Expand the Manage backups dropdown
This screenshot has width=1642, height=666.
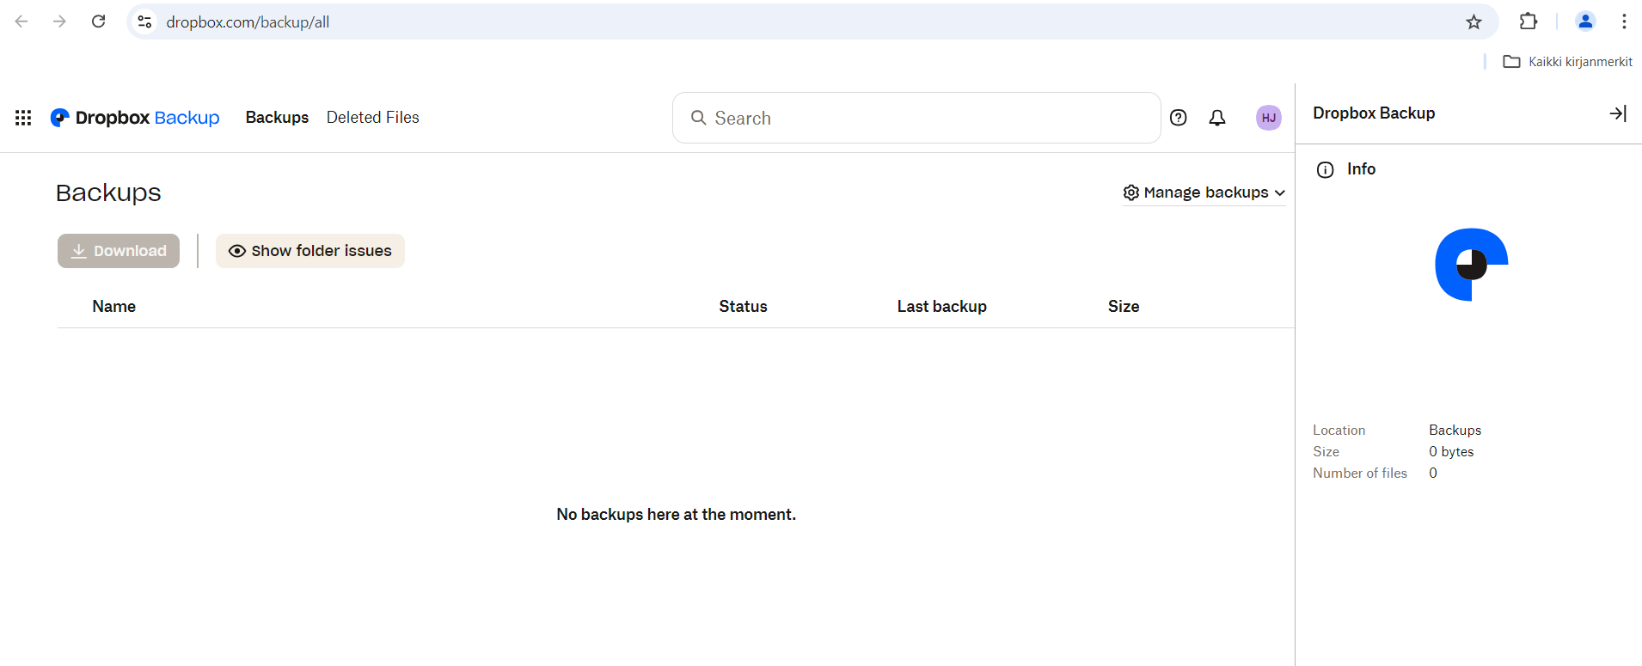click(1204, 192)
